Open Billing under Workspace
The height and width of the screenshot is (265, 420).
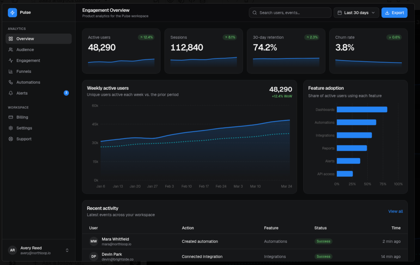click(x=39, y=117)
